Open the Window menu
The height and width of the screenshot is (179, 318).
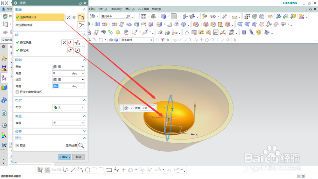(x=130, y=9)
